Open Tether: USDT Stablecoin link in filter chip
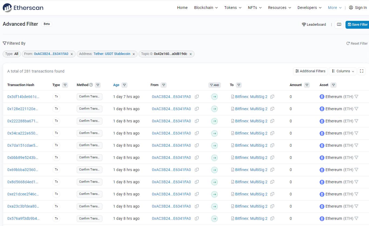369x226 pixels. [x=112, y=54]
